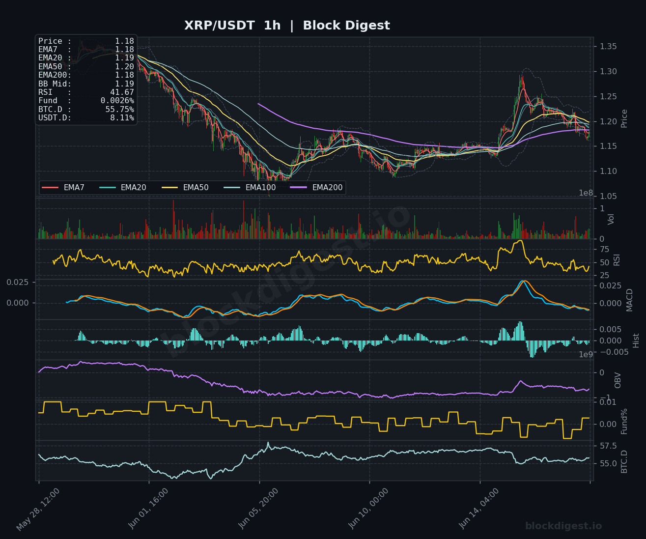This screenshot has height=539, width=646.
Task: Select the BTC.D 55.75% row
Action: tap(86, 110)
